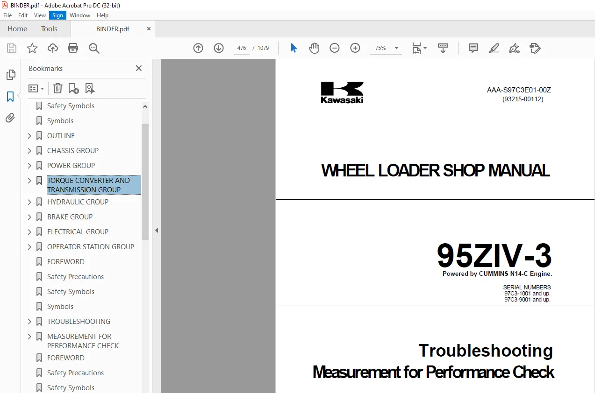Expand MEASUREMENT FOR PERFORMANCE CHECK bookmark
The height and width of the screenshot is (393, 595).
pos(29,337)
